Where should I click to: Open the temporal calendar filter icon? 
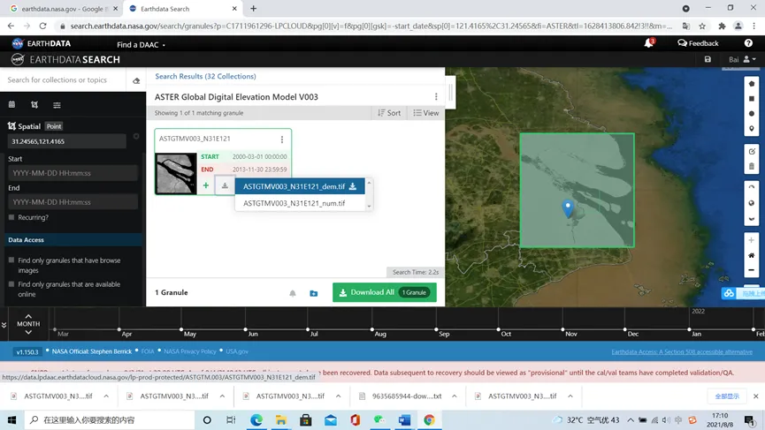[x=11, y=105]
